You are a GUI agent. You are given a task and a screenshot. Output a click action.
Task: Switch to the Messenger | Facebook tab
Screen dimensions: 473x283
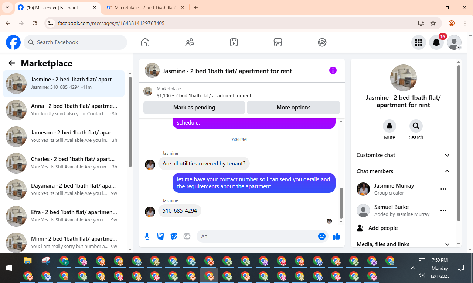[x=57, y=7]
